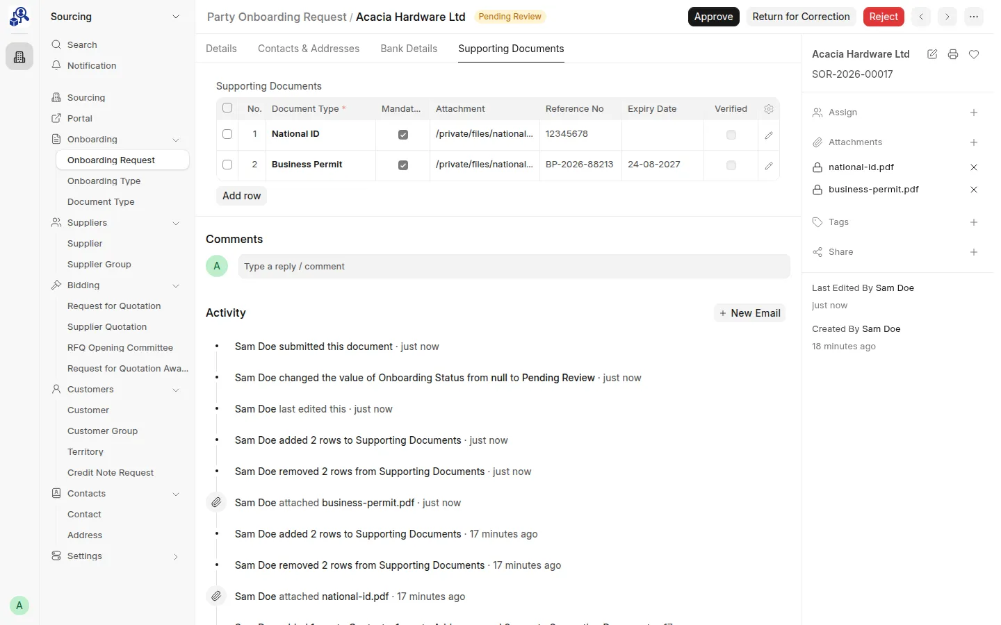This screenshot has height=625, width=1001.
Task: Toggle Verified checkbox for National ID
Action: point(731,135)
